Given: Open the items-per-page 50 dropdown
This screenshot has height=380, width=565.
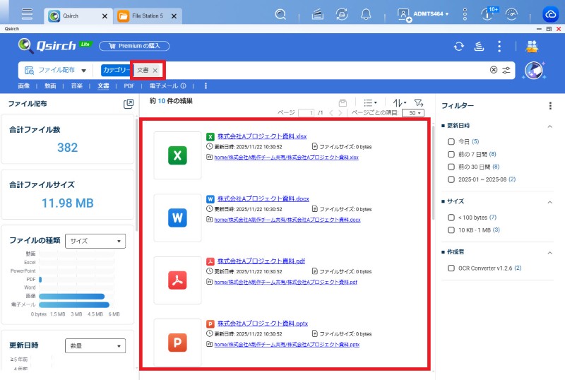Looking at the screenshot, I should click(x=413, y=113).
